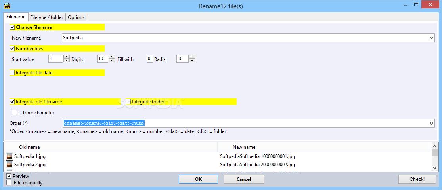Image resolution: width=442 pixels, height=190 pixels.
Task: Click the file list scrollbar thumb
Action: point(435,152)
